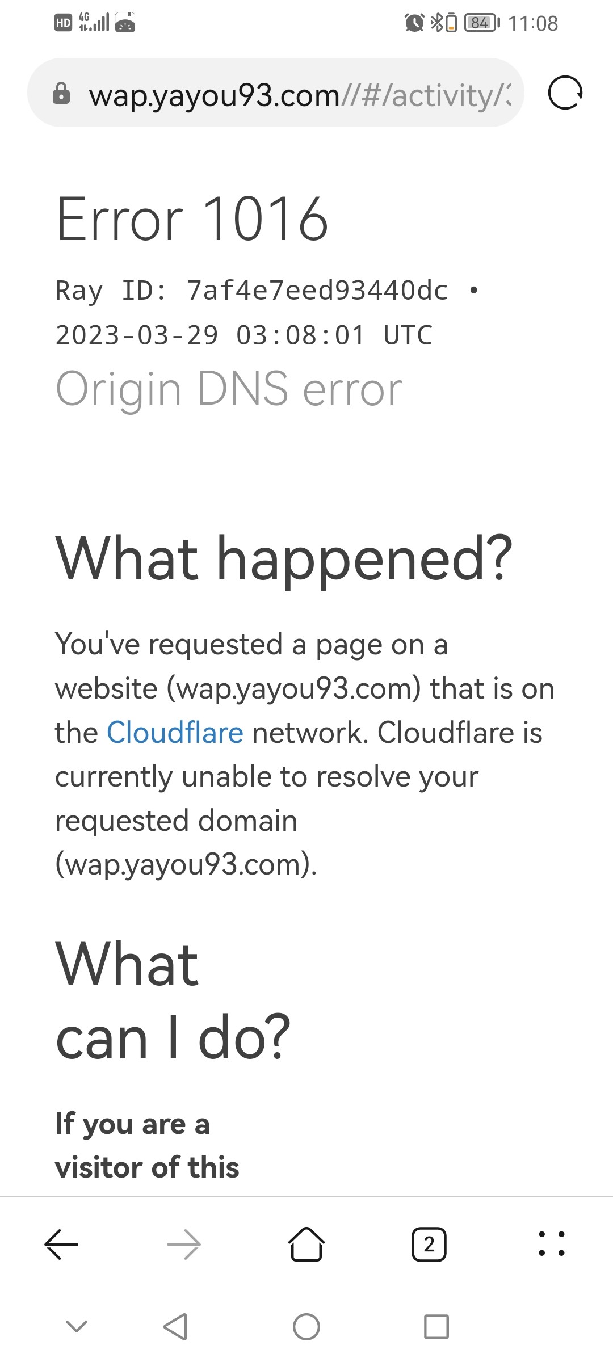Image resolution: width=613 pixels, height=1362 pixels.
Task: Tap the battery 84 indicator
Action: [481, 23]
